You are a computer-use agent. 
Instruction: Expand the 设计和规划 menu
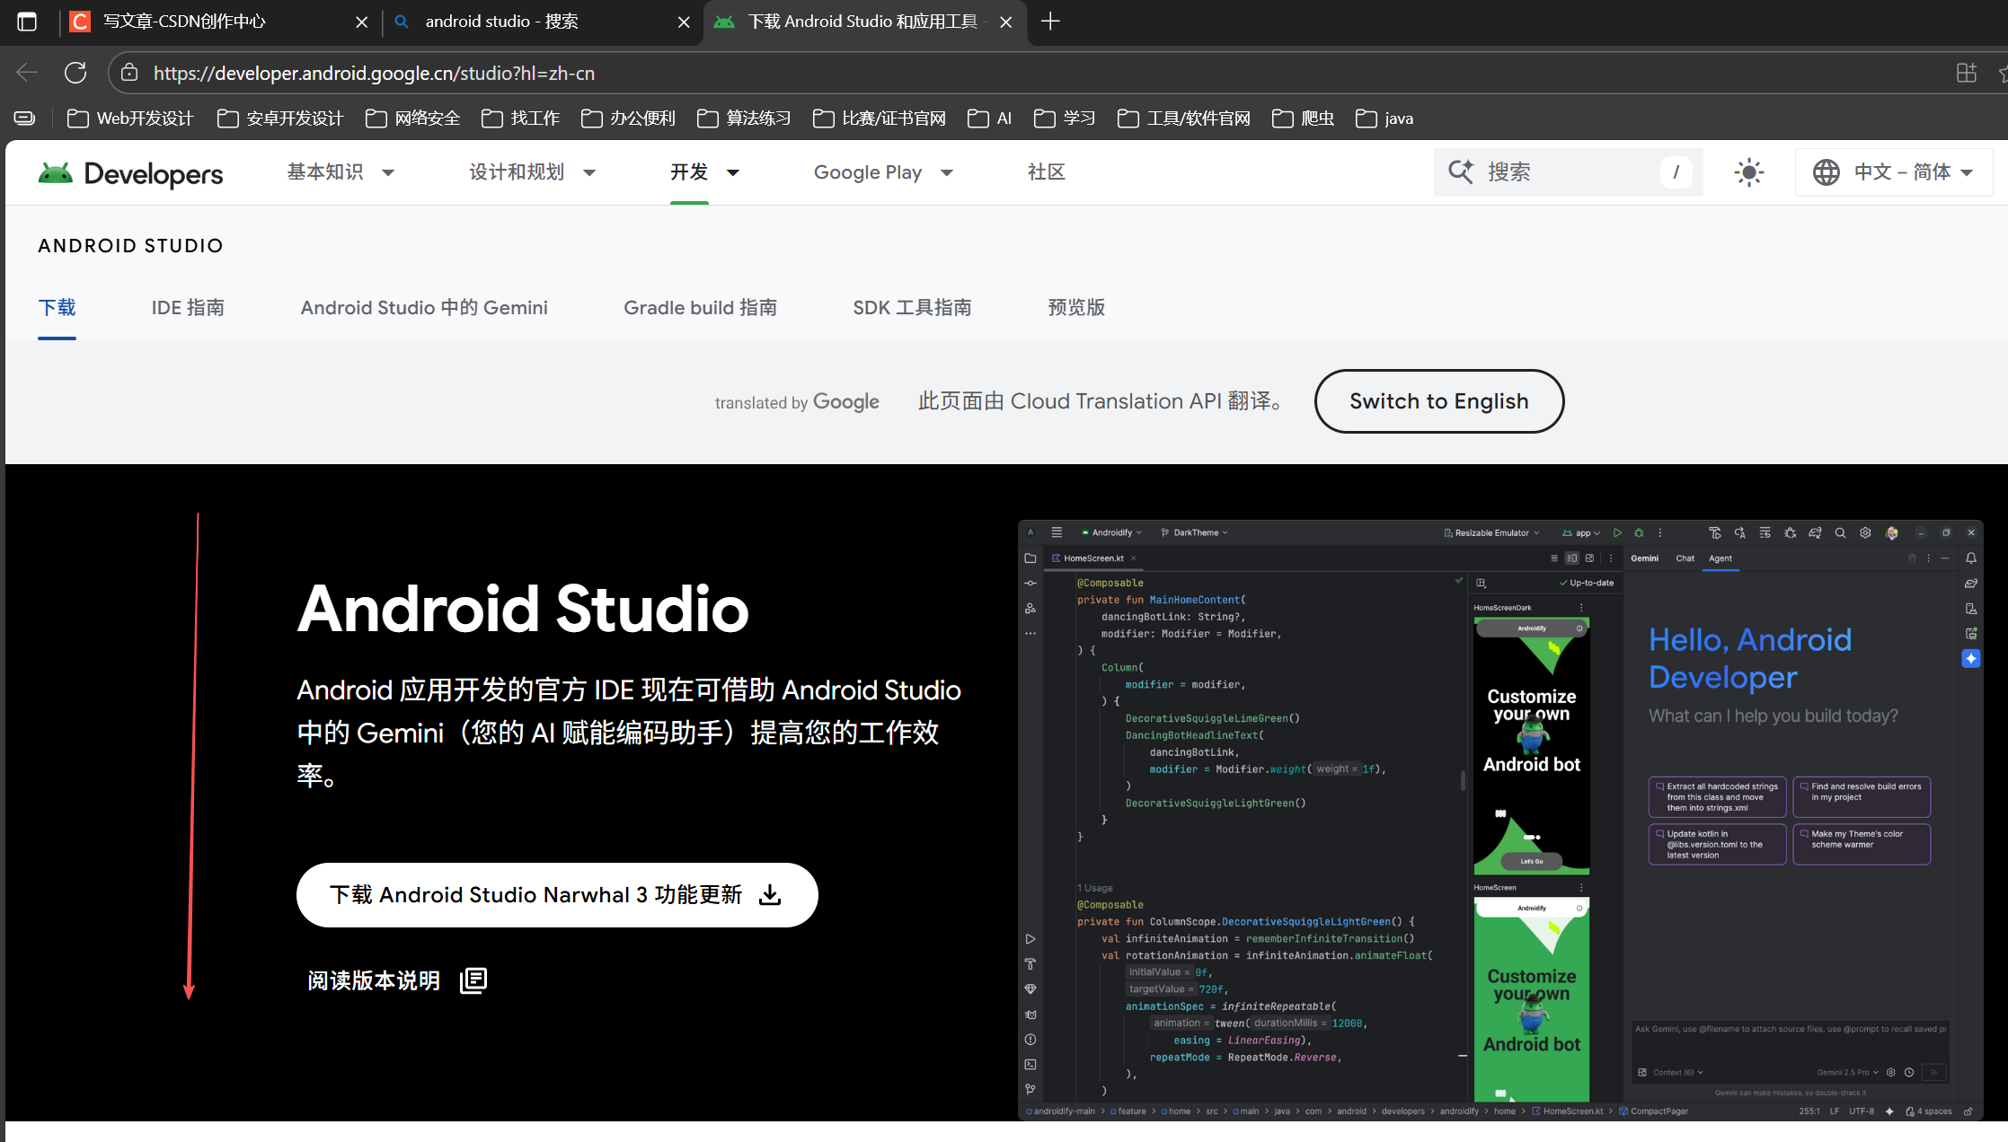[x=533, y=172]
